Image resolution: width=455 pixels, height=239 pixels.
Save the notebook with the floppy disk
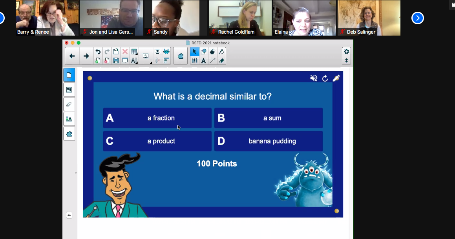click(x=116, y=60)
